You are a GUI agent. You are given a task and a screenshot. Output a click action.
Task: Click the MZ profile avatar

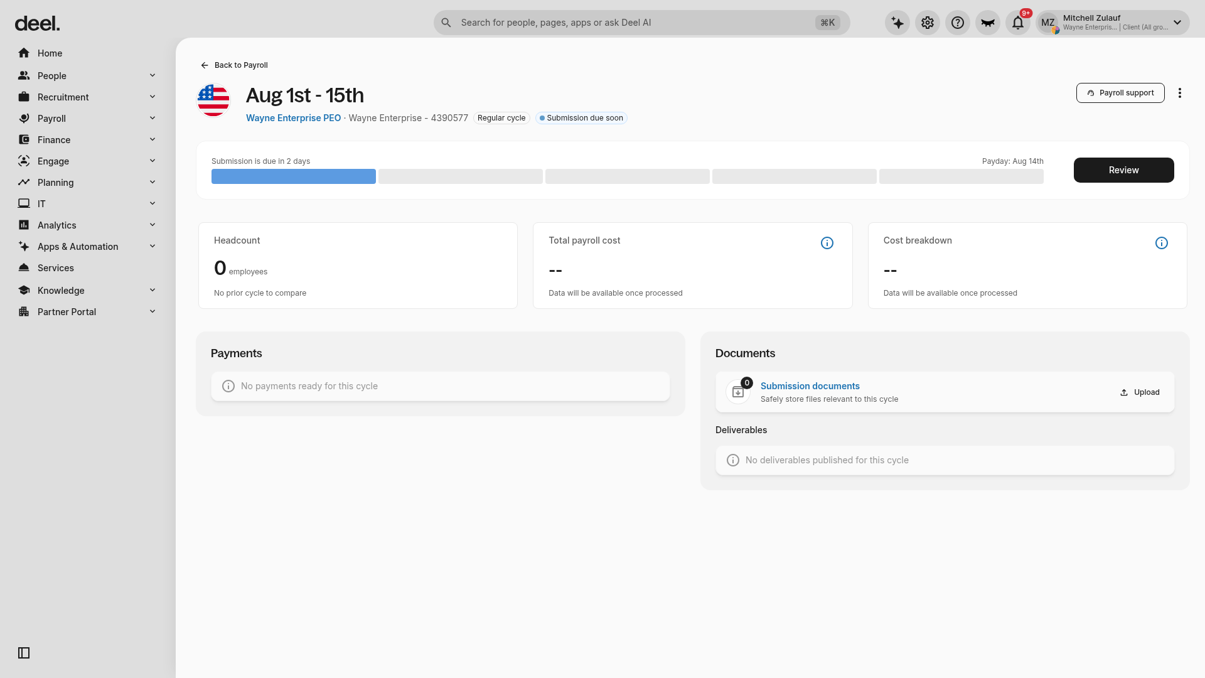coord(1048,23)
